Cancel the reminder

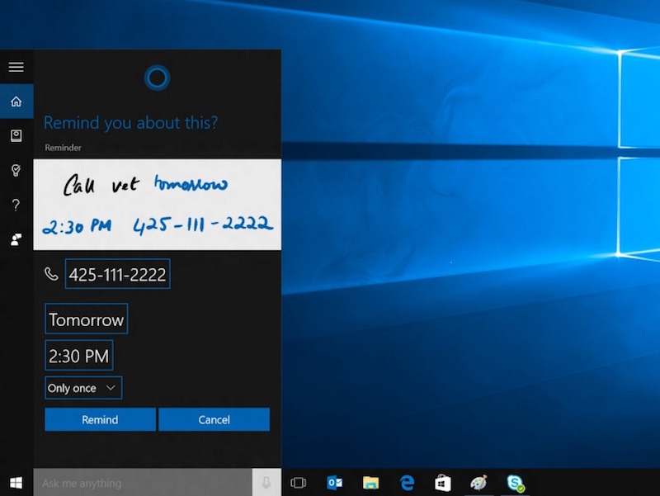[214, 419]
